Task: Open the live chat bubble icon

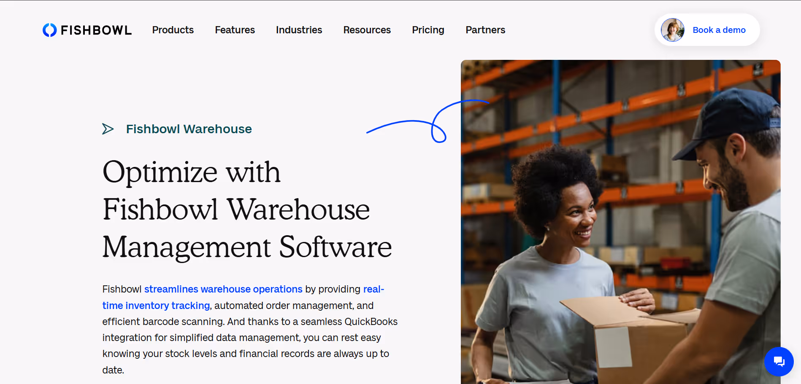Action: coord(779,361)
